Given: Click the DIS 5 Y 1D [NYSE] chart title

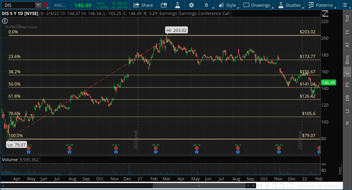Looking at the screenshot, I should (20, 14).
